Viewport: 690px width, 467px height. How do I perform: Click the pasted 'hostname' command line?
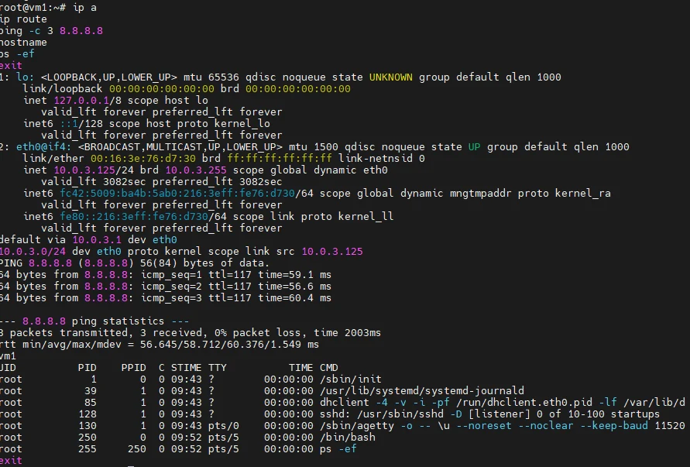pyautogui.click(x=23, y=43)
